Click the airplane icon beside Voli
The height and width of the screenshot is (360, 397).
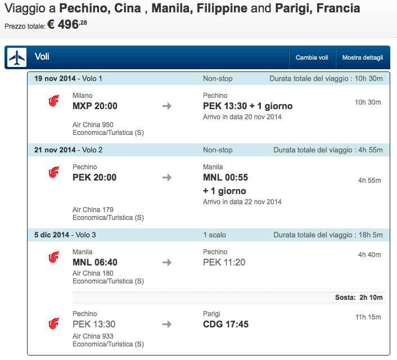(17, 57)
